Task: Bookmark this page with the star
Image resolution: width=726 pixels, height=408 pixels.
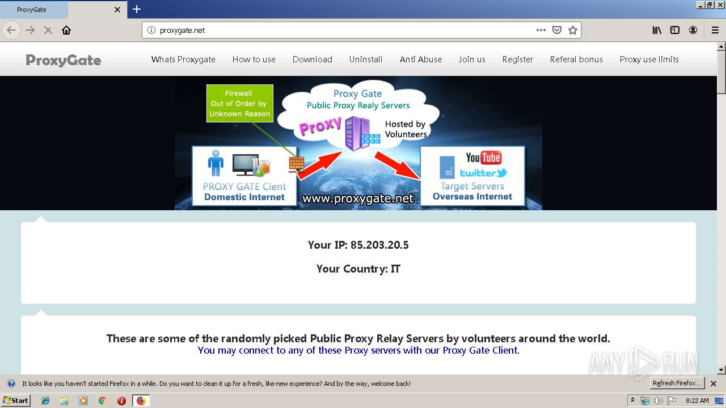Action: [x=573, y=30]
